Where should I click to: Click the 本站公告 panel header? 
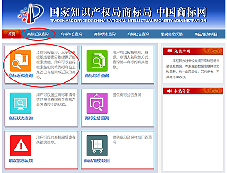(193, 91)
